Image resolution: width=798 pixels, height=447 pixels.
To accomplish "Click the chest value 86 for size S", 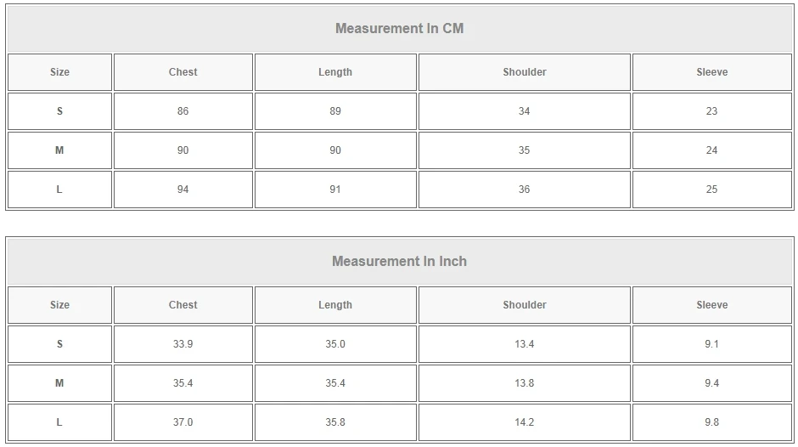I will pyautogui.click(x=183, y=111).
